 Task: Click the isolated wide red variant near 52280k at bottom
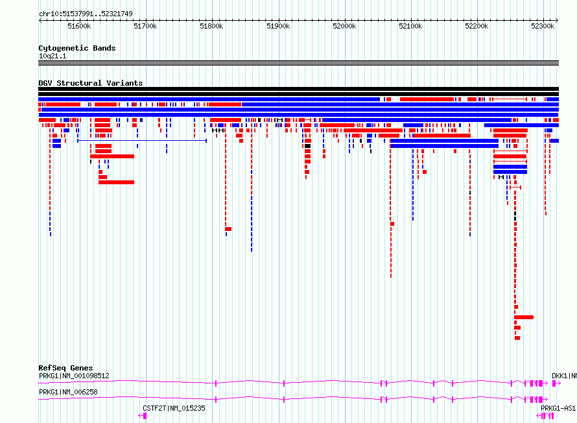524,317
